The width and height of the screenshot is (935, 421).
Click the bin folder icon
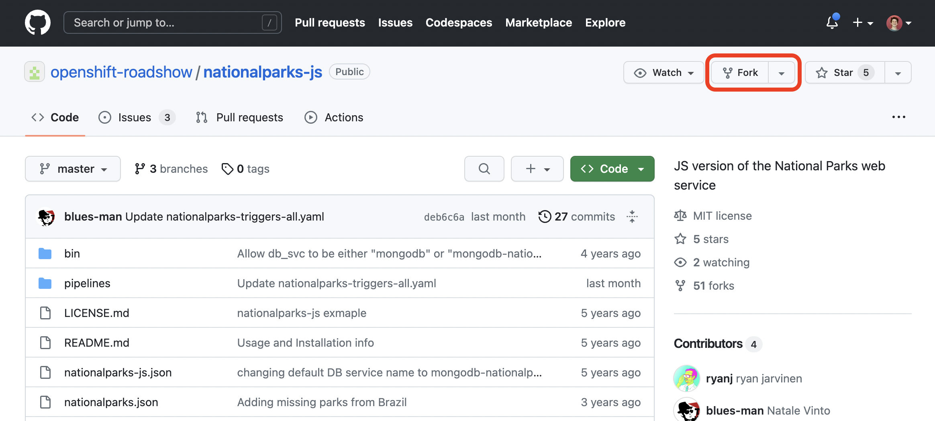click(45, 253)
